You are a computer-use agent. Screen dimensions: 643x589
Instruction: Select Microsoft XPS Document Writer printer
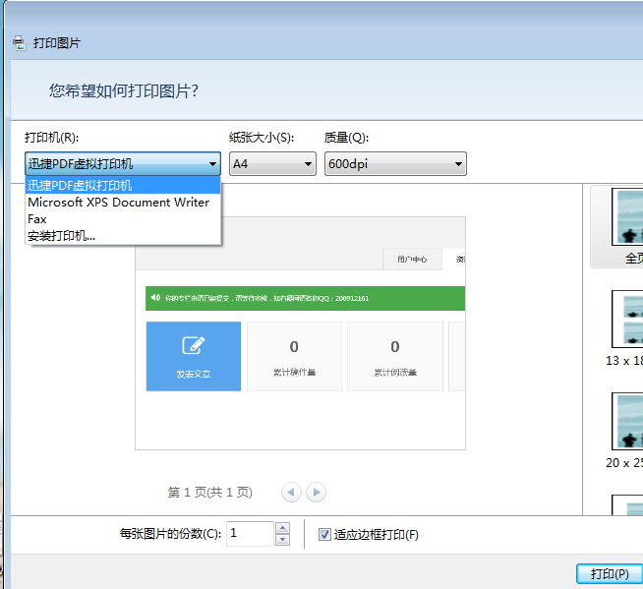[x=123, y=203]
